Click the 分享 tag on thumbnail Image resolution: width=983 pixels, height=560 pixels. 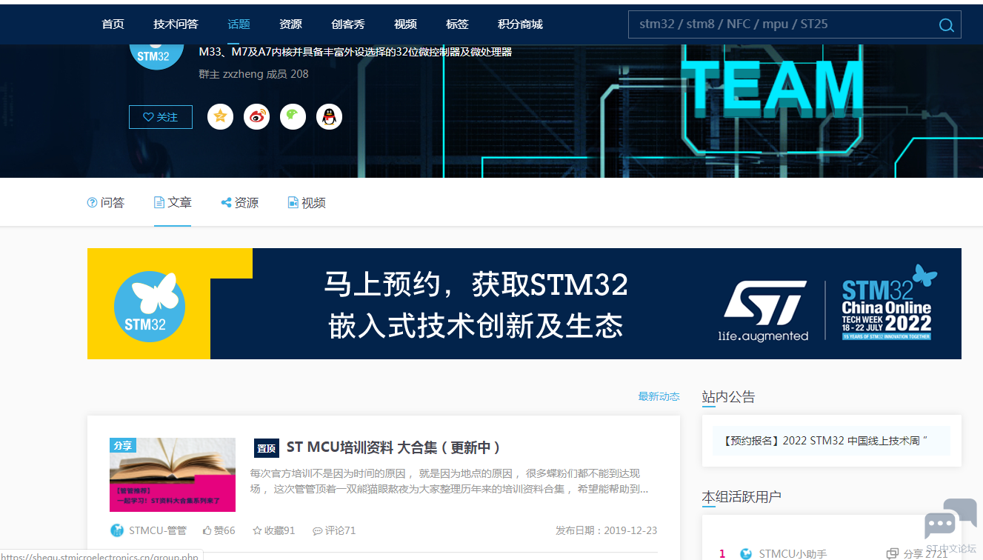(123, 445)
